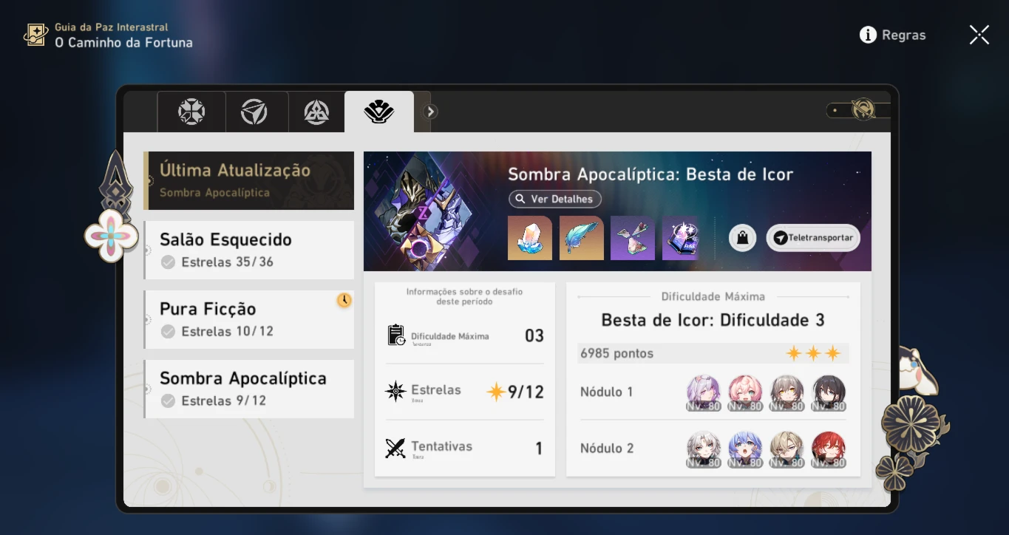
Task: Open the Sombra Apocalíptica side entry
Action: click(249, 389)
